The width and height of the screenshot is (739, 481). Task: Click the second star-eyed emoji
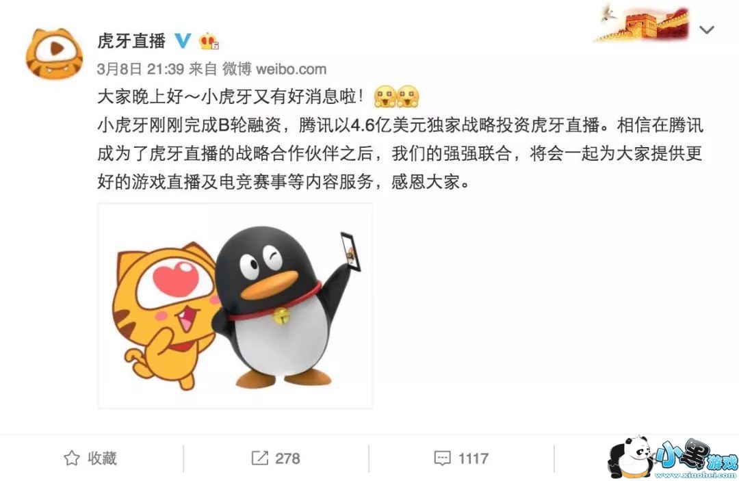pos(408,96)
